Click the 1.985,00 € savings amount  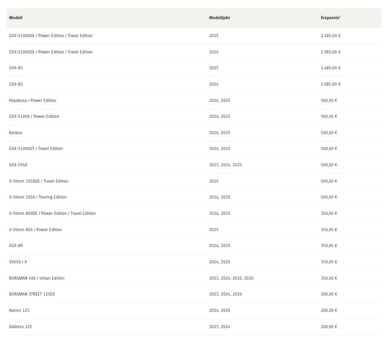pyautogui.click(x=330, y=52)
